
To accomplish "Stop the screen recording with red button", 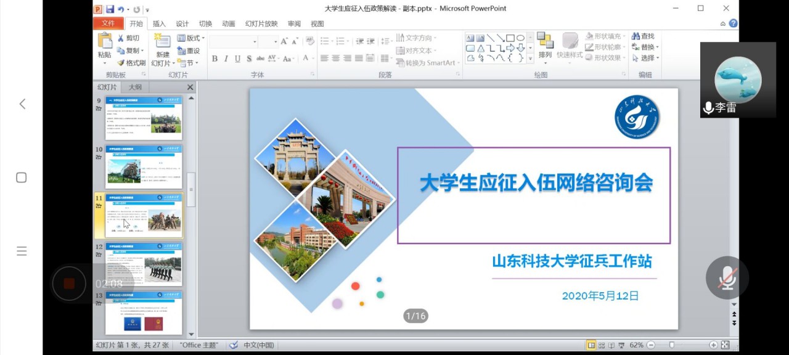I will (69, 284).
